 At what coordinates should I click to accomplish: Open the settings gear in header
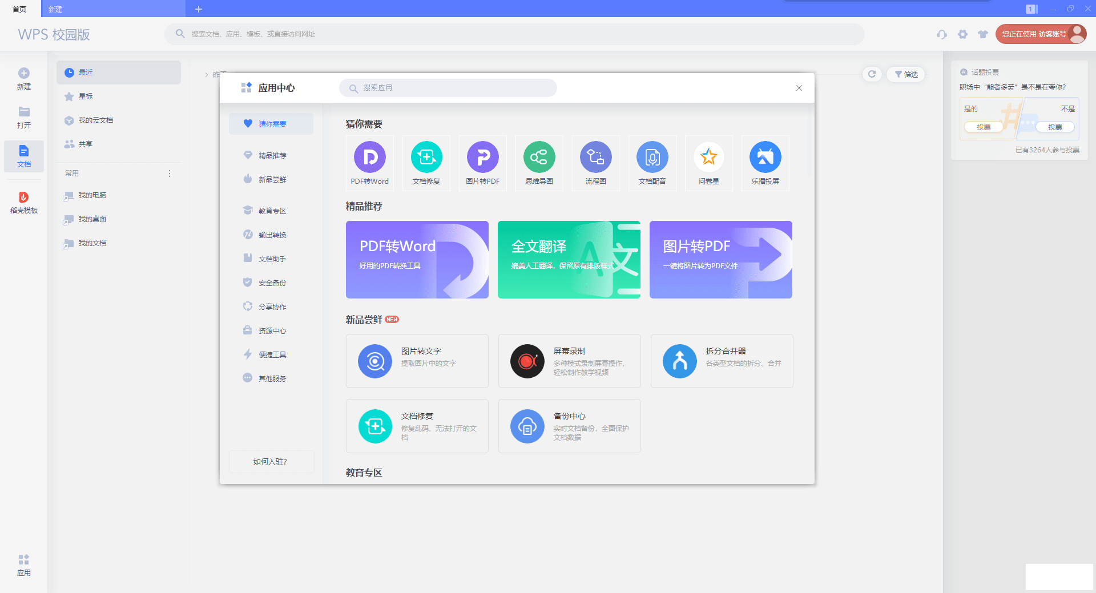tap(963, 34)
